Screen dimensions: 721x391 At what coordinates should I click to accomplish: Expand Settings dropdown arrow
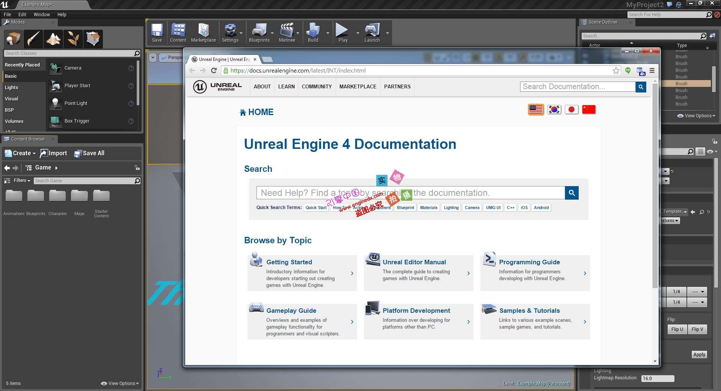[x=241, y=33]
